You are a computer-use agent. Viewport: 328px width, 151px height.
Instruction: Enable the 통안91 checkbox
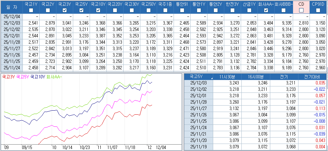tap(182, 10)
